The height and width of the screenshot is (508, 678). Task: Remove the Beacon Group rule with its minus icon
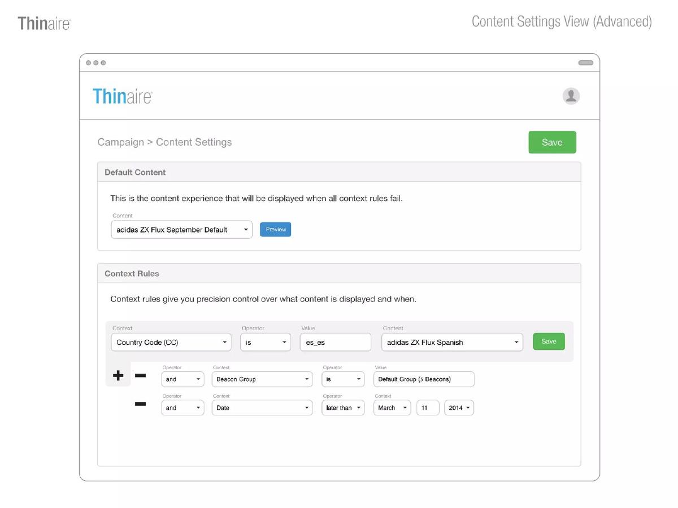(140, 375)
